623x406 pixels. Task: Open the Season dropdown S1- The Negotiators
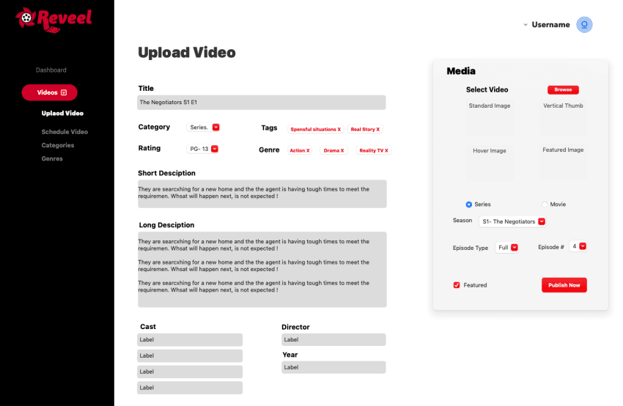click(x=512, y=221)
